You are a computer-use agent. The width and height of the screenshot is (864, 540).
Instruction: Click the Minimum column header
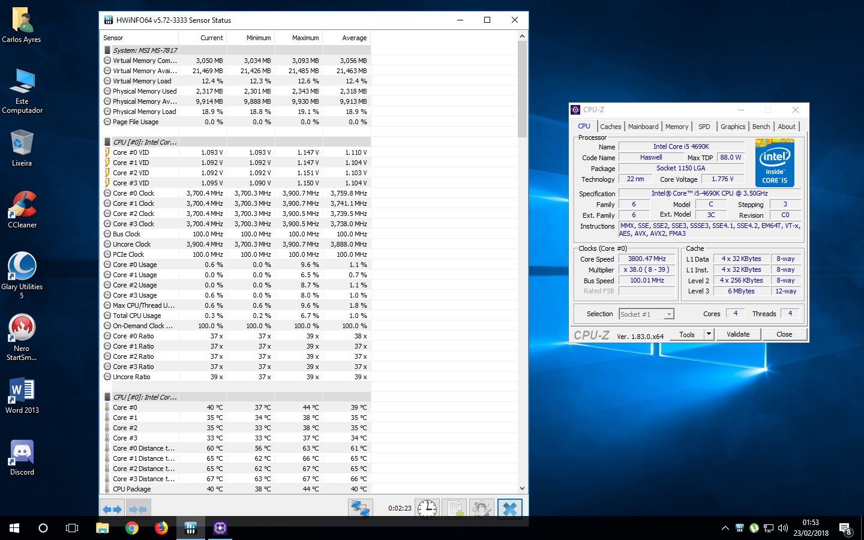[250, 38]
